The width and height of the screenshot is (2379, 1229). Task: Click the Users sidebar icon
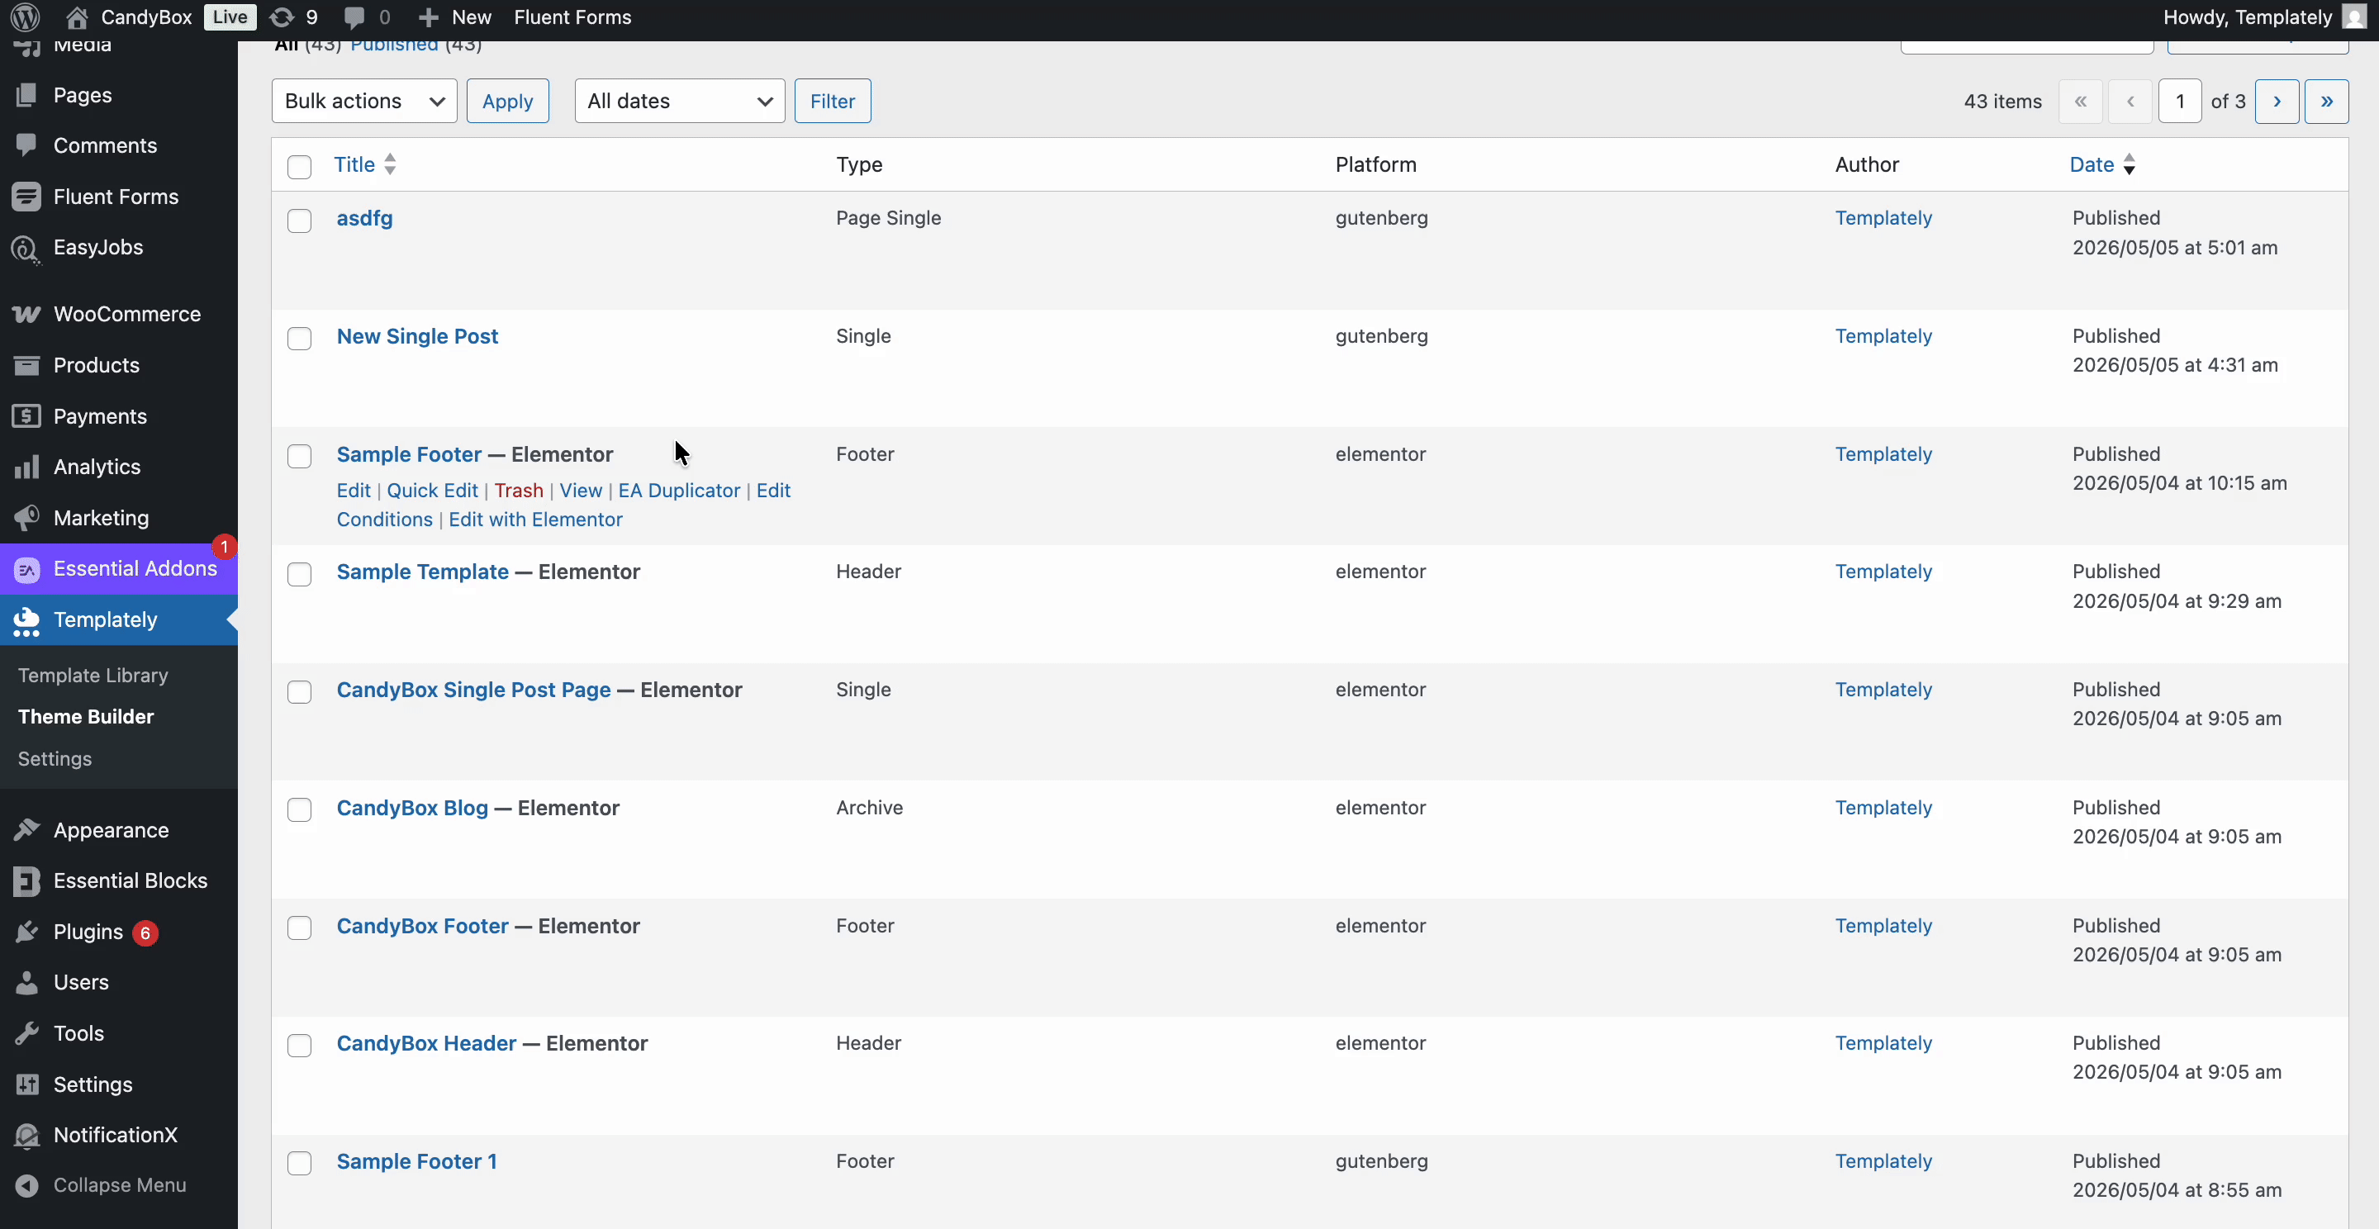(x=26, y=981)
